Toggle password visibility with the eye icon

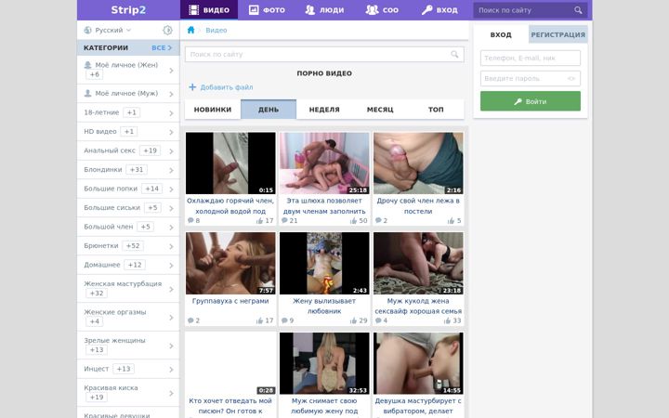point(571,78)
